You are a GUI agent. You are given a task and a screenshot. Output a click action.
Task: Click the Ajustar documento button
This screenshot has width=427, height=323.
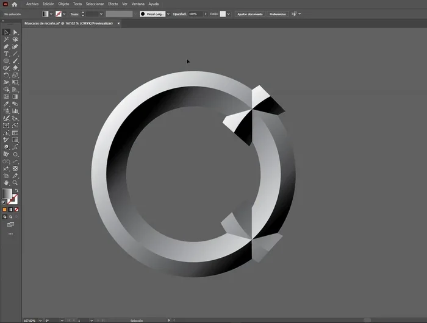250,13
